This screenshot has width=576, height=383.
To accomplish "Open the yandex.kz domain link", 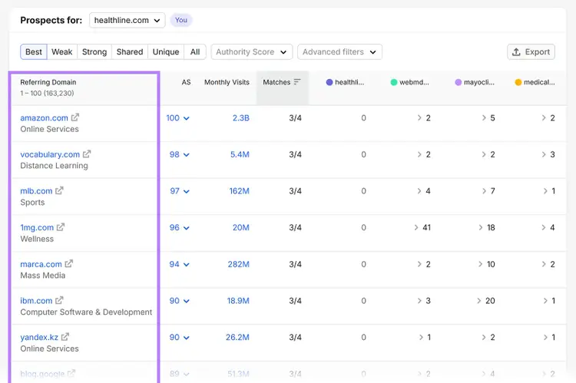I will click(x=39, y=337).
